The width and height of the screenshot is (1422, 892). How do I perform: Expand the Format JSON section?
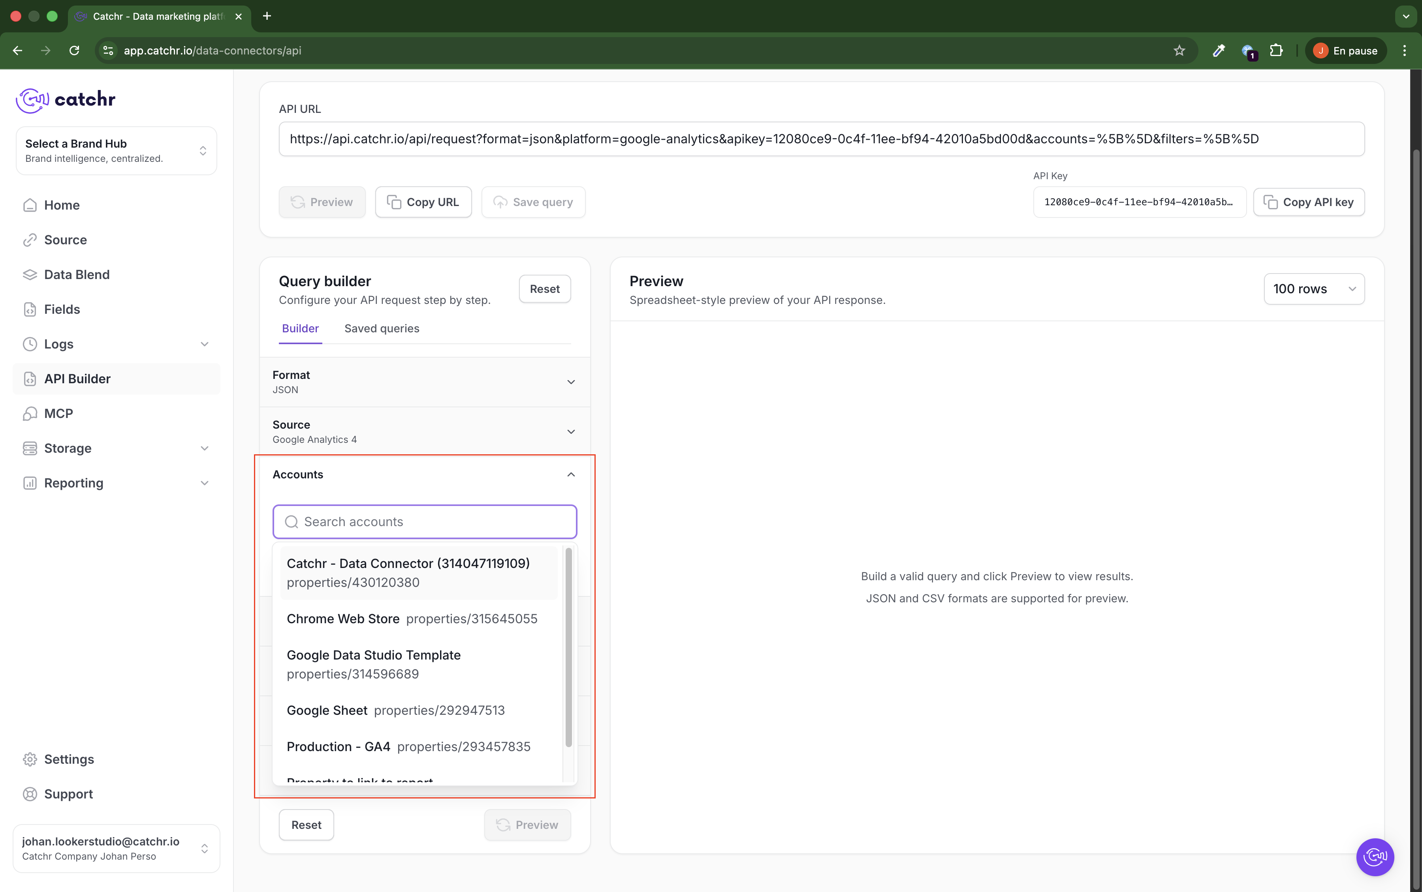[x=424, y=382]
